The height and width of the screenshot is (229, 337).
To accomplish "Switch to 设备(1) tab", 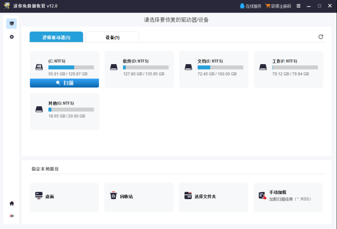I will pos(113,37).
